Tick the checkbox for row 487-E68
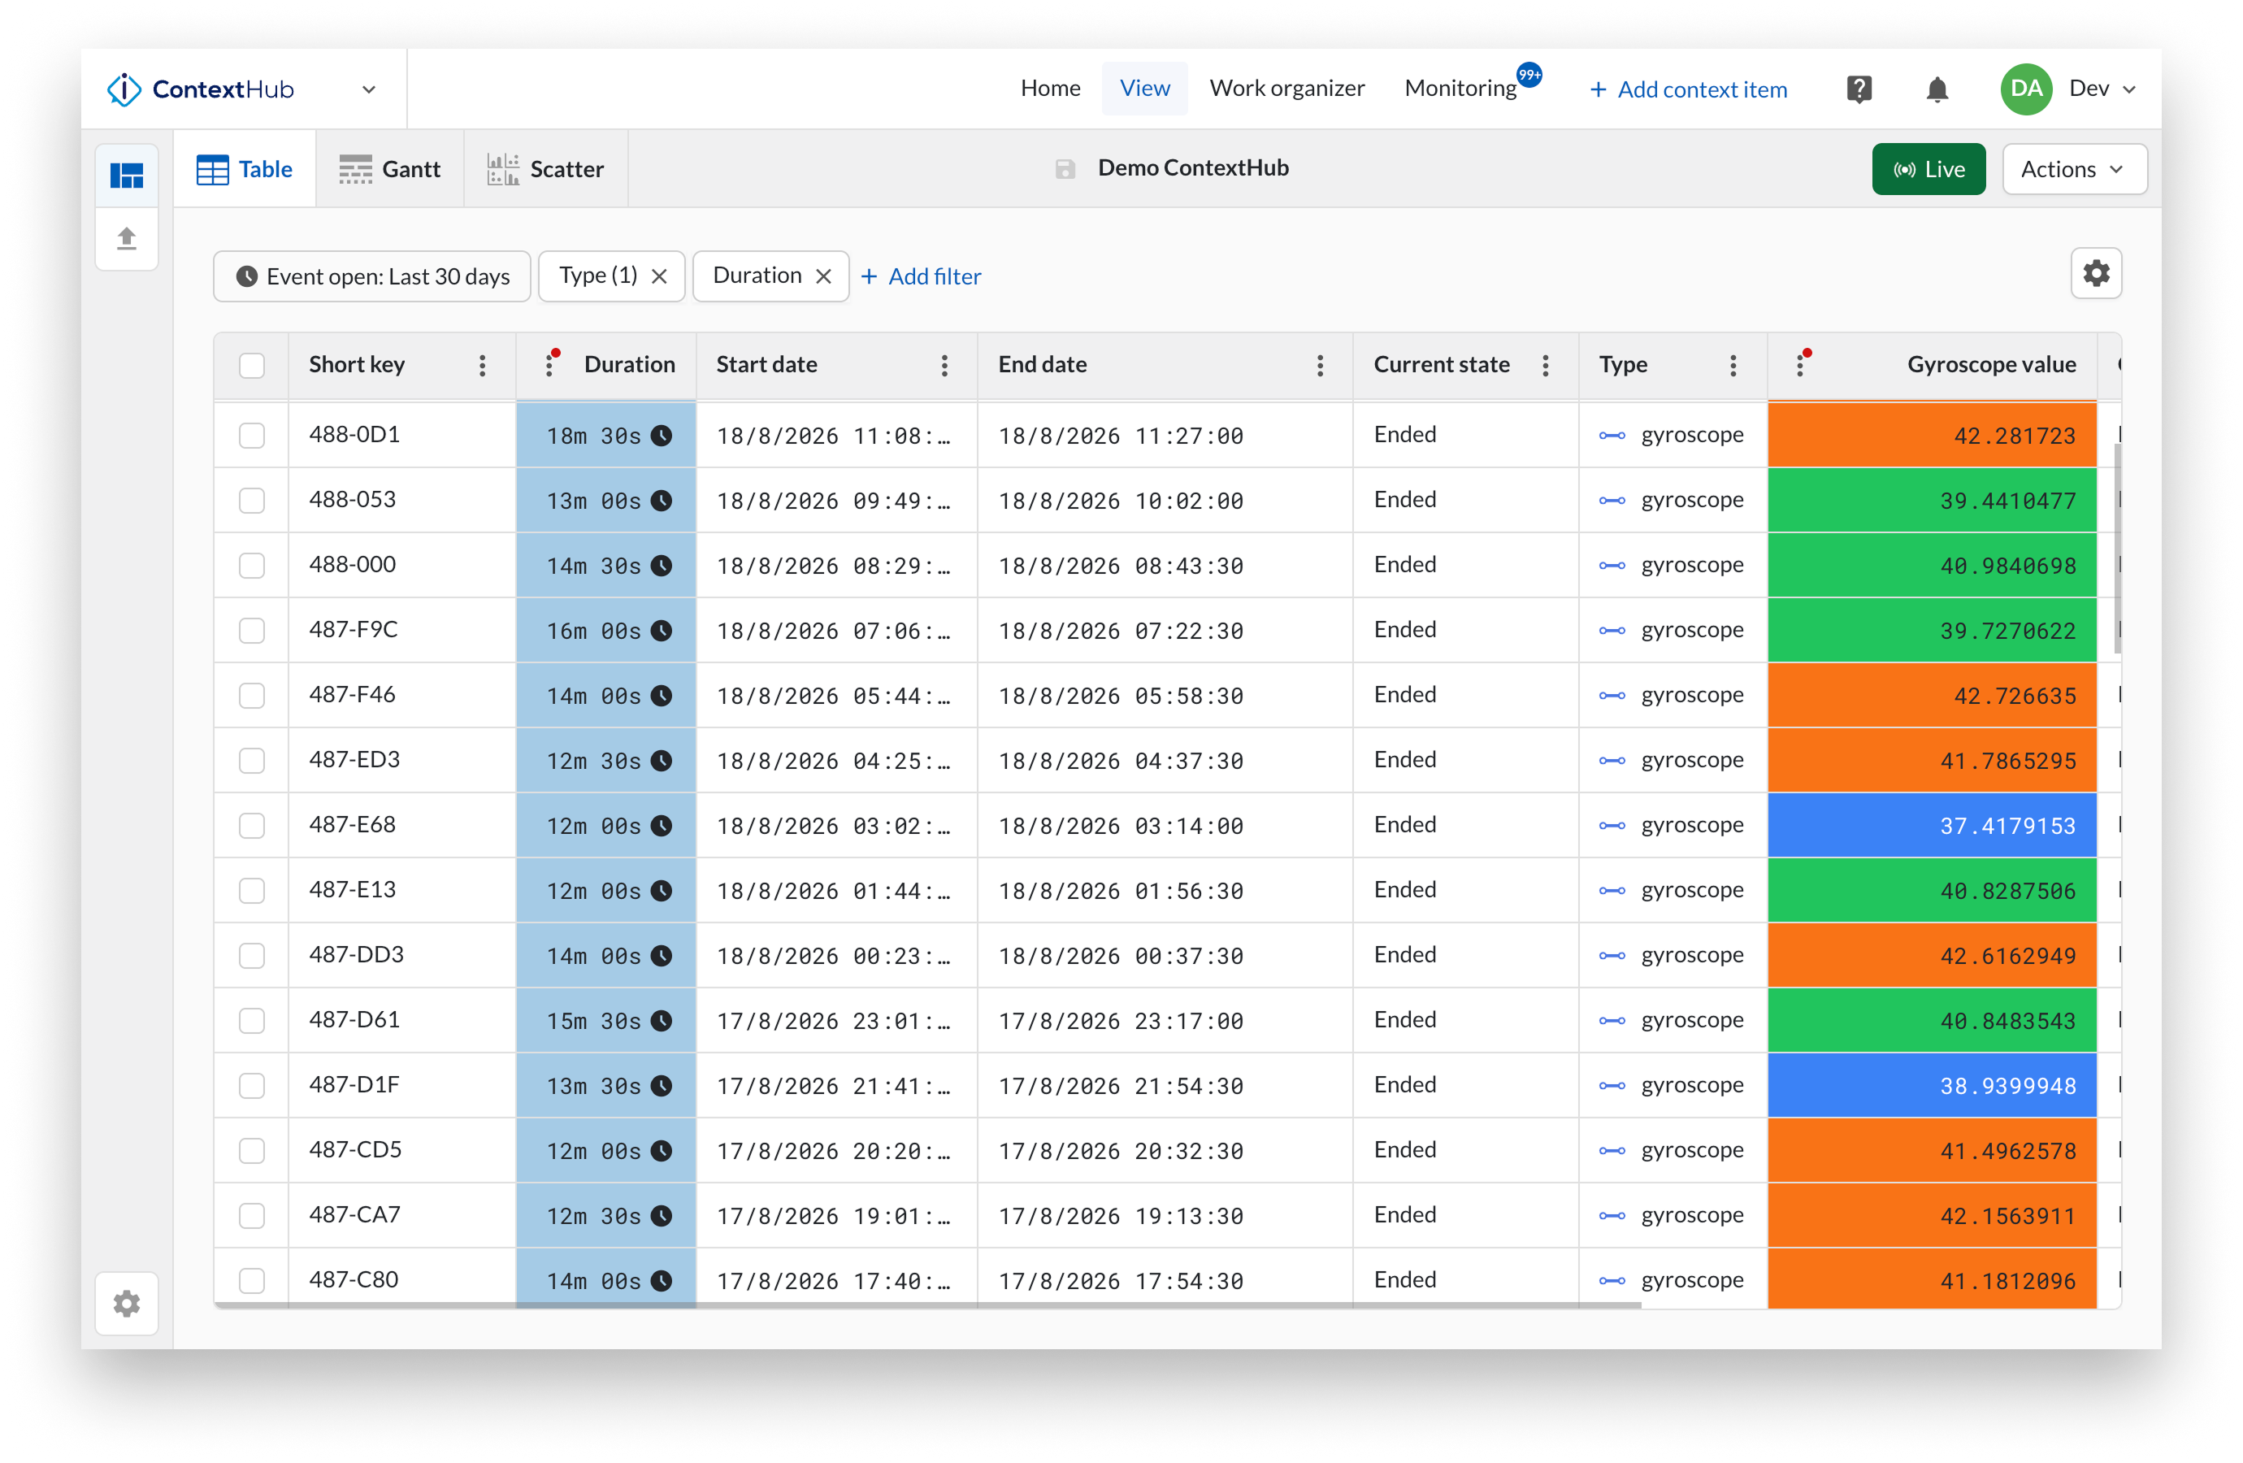Viewport: 2243px width, 1463px height. click(x=252, y=826)
